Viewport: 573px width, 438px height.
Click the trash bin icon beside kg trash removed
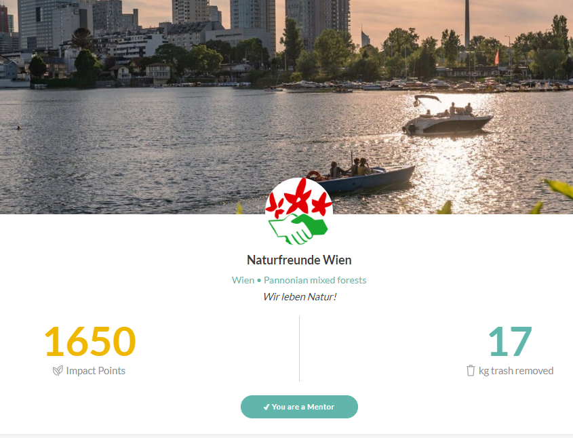(x=471, y=370)
